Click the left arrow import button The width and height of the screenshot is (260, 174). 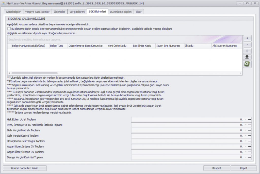[247, 51]
